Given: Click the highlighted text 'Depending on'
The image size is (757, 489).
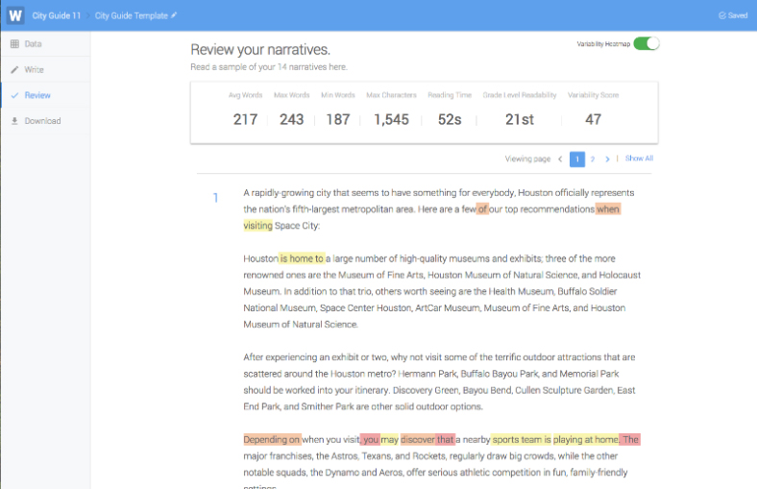Looking at the screenshot, I should coord(272,439).
